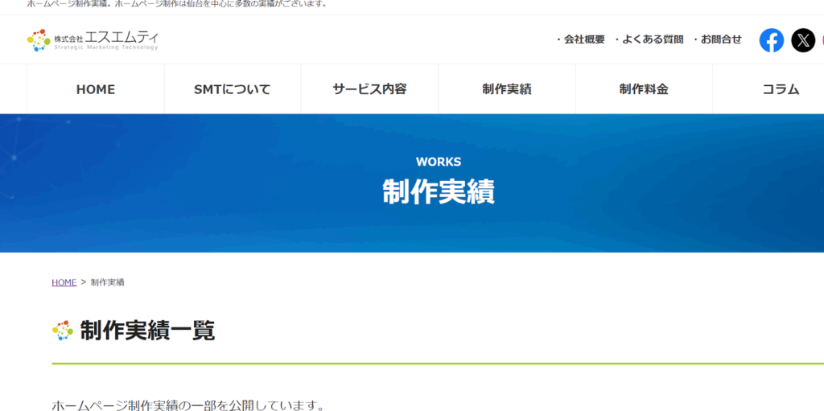This screenshot has height=411, width=824.
Task: Click the 制作実績 breadcrumb current page text
Action: pyautogui.click(x=108, y=282)
